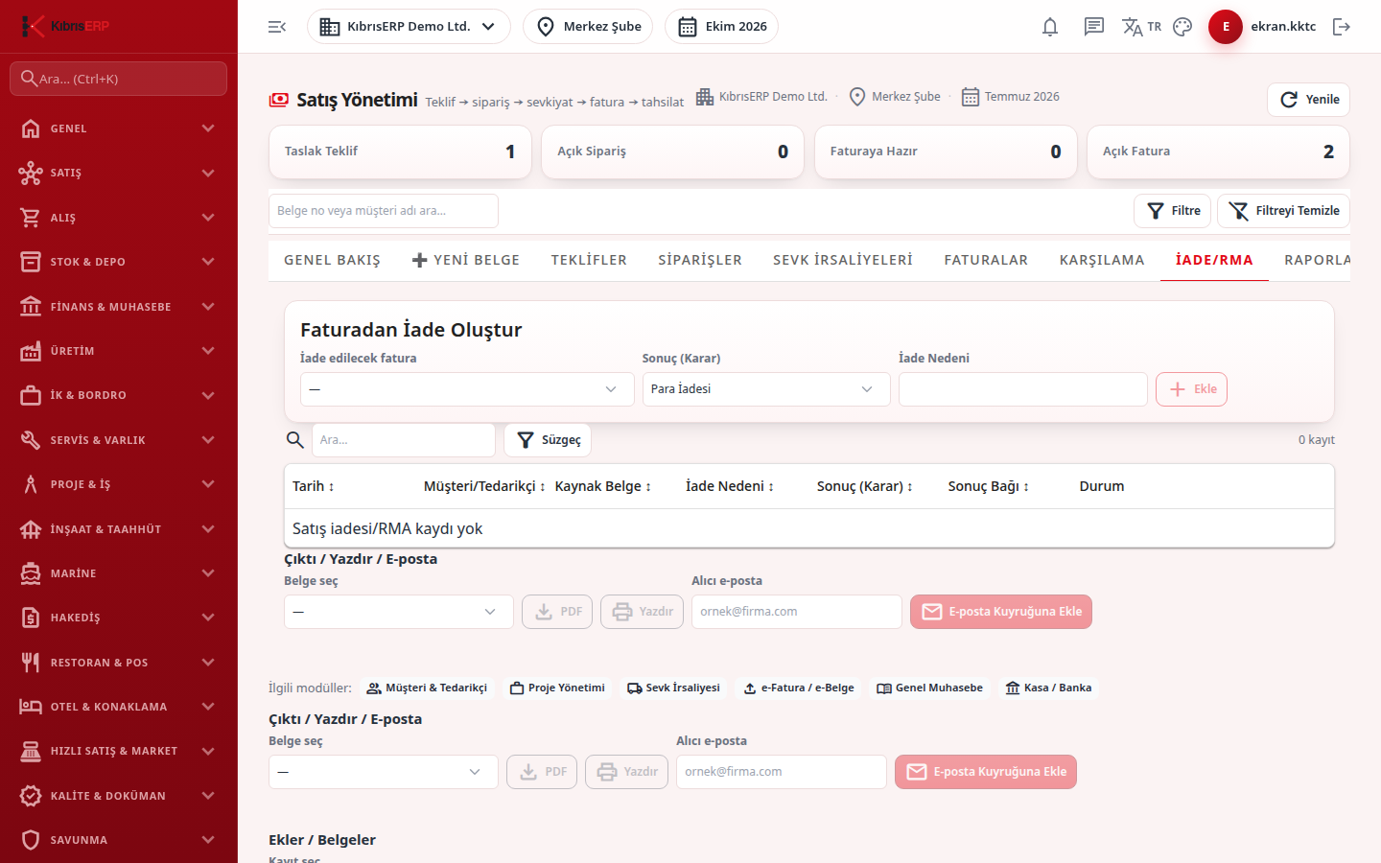Open Proje Yönetimi related module
The image size is (1381, 863).
tap(557, 688)
